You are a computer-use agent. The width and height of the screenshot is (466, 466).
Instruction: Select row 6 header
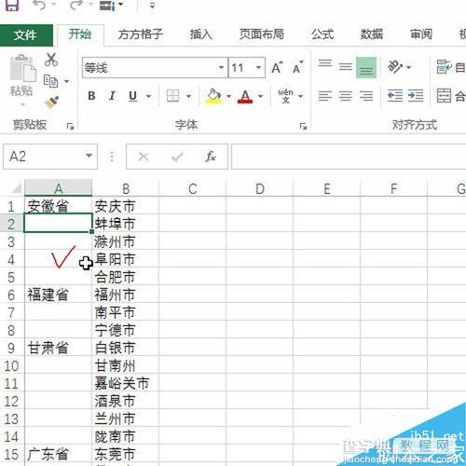pos(11,295)
